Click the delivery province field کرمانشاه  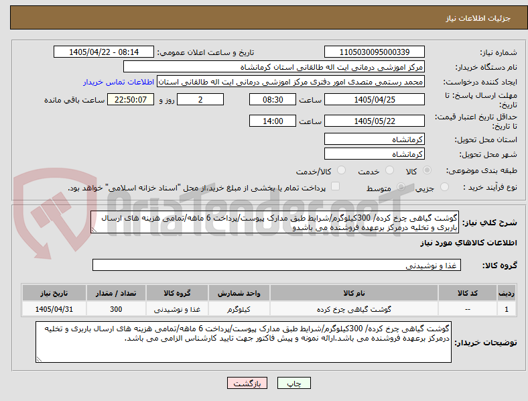tap(375, 139)
